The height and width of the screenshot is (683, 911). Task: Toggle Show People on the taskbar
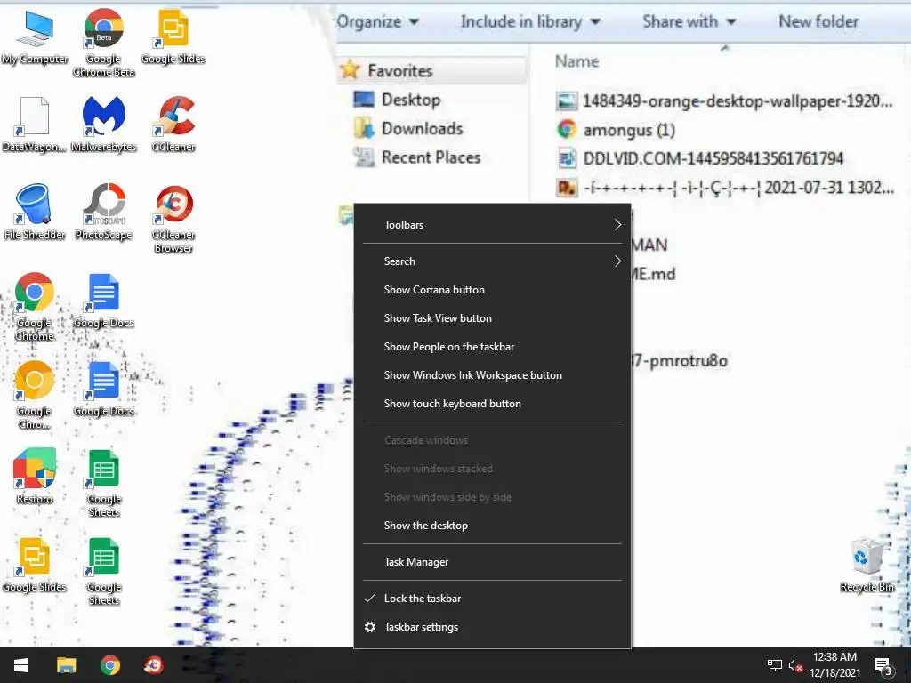492,347
